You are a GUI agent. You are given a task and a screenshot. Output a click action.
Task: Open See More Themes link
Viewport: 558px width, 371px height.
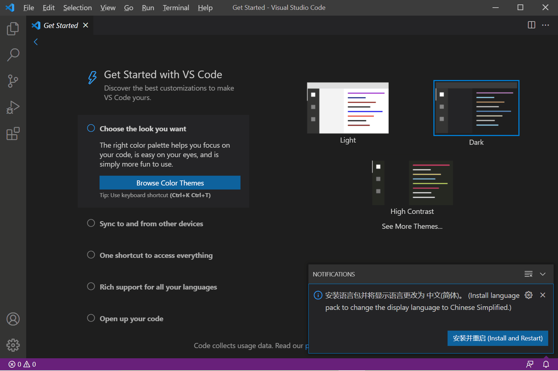[x=412, y=226]
